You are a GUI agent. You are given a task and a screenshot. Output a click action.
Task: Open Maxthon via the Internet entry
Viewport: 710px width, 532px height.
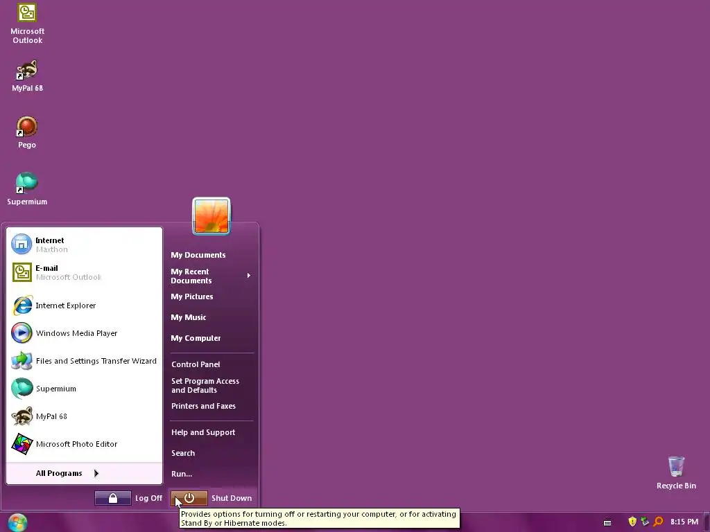coord(84,245)
